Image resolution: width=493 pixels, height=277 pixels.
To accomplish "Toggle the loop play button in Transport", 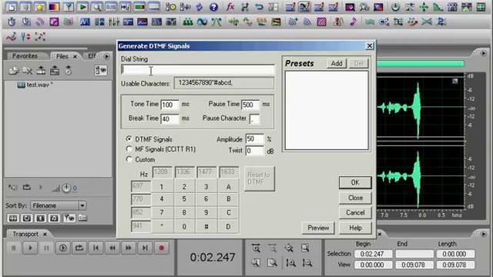I will (x=79, y=248).
